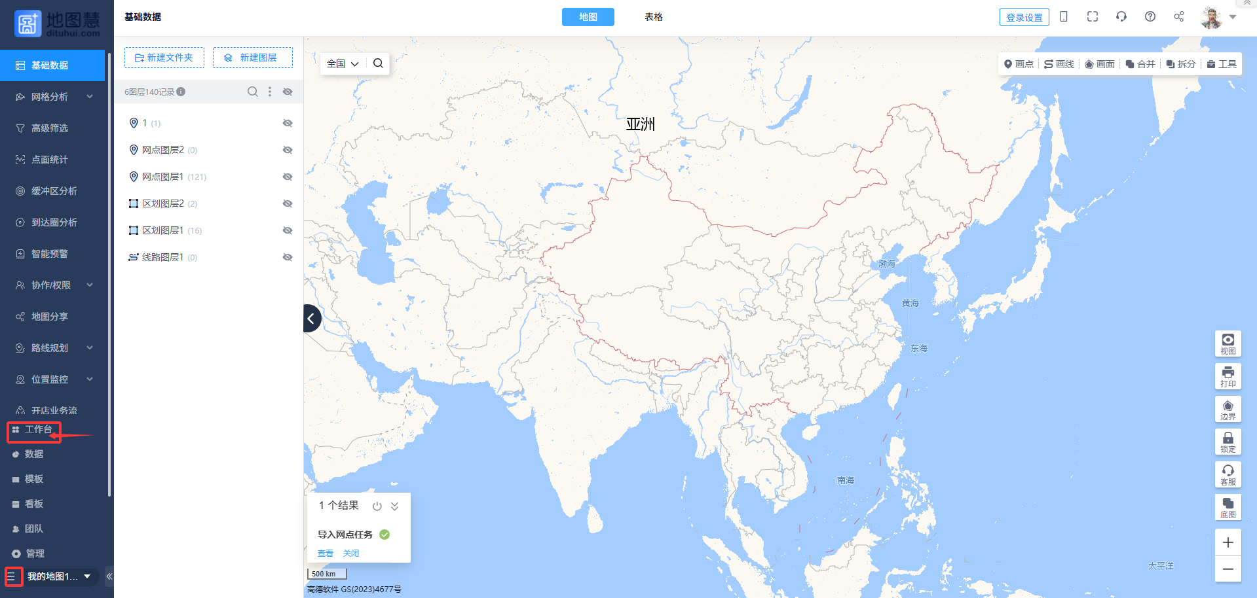
Task: Open the 底图 basemap switcher
Action: pyautogui.click(x=1228, y=508)
